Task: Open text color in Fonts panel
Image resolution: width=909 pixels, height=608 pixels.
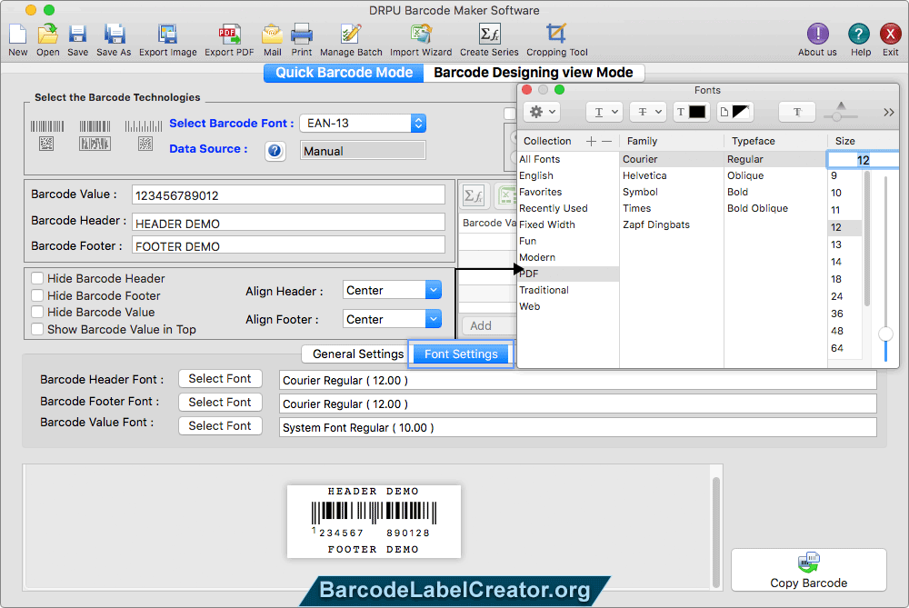Action: click(x=691, y=112)
